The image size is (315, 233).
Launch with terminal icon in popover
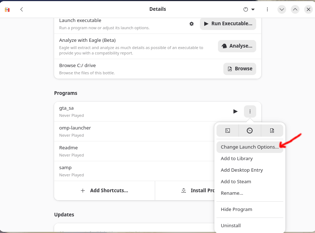pyautogui.click(x=228, y=131)
